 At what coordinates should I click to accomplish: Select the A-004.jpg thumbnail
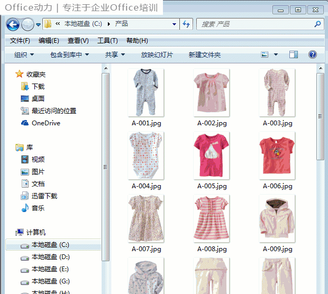(x=146, y=155)
